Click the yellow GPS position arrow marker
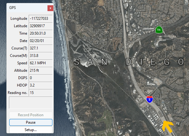 tap(167, 126)
